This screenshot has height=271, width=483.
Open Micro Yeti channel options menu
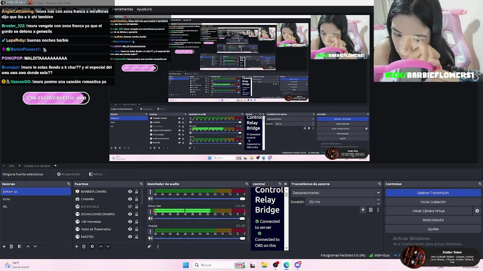(150, 212)
